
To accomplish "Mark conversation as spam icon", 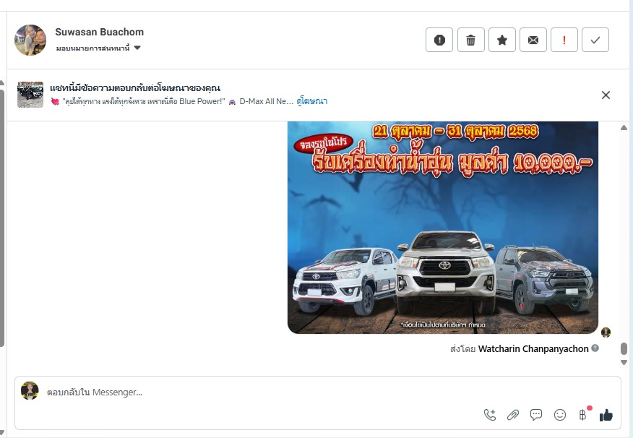I will tap(439, 40).
